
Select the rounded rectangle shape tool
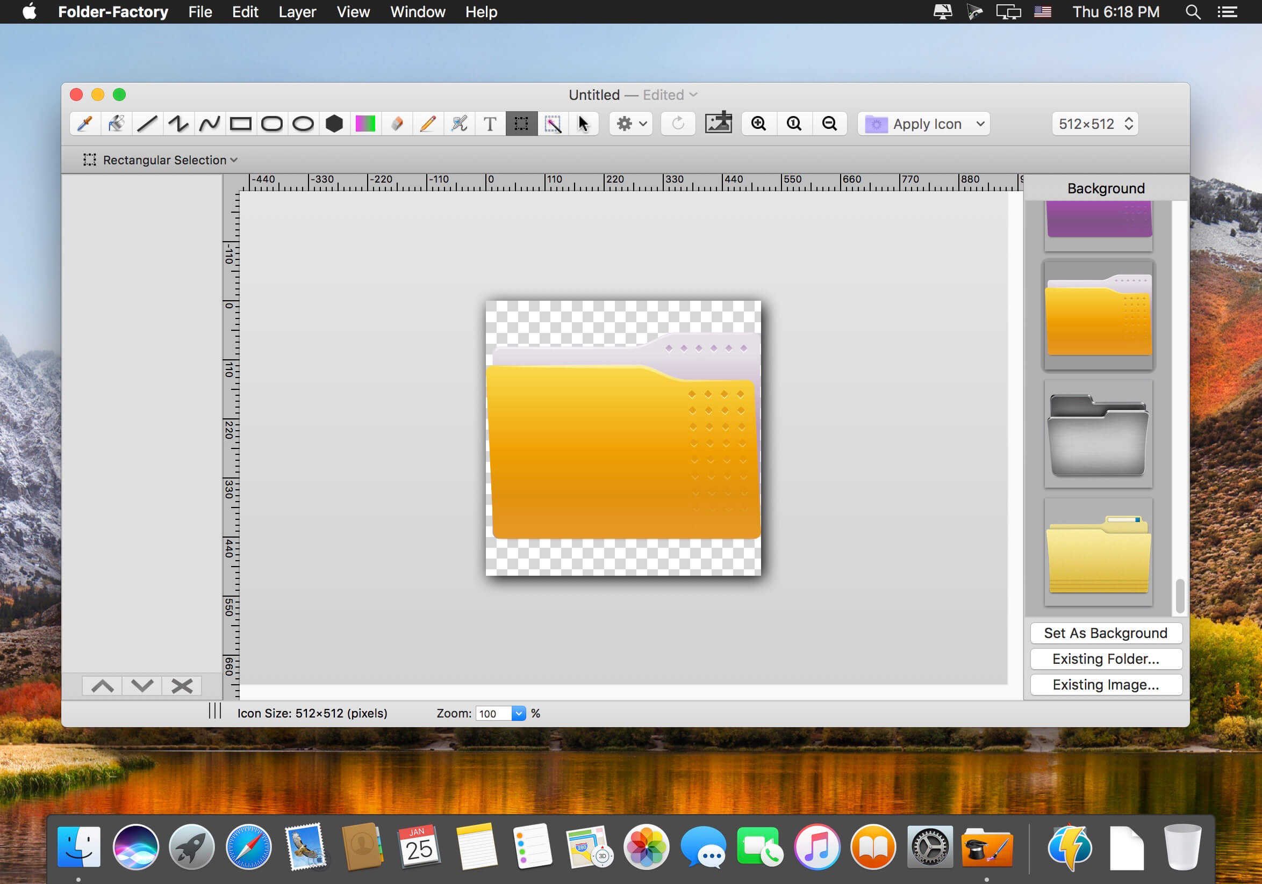coord(271,124)
